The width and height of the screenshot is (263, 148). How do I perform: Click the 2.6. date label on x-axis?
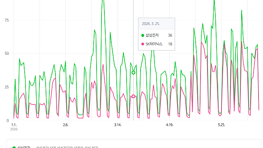click(66, 125)
